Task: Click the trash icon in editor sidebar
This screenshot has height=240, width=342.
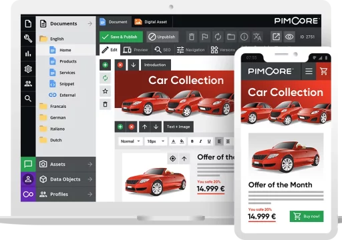Action: click(105, 104)
